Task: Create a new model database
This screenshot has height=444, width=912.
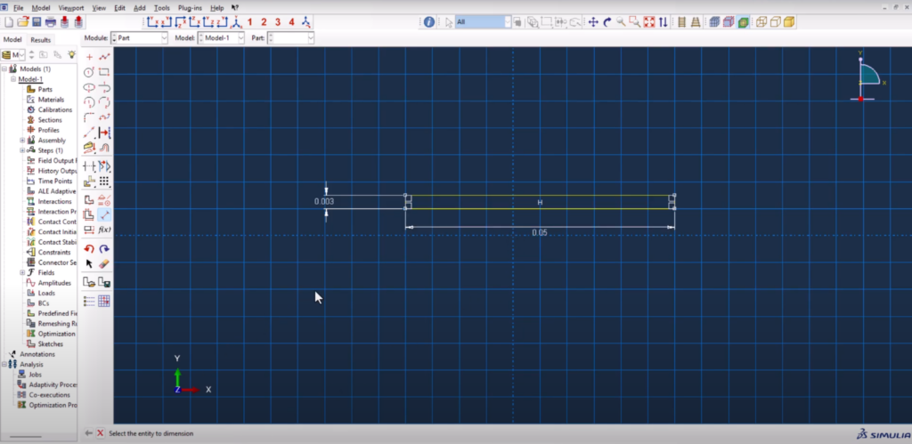Action: (x=9, y=22)
